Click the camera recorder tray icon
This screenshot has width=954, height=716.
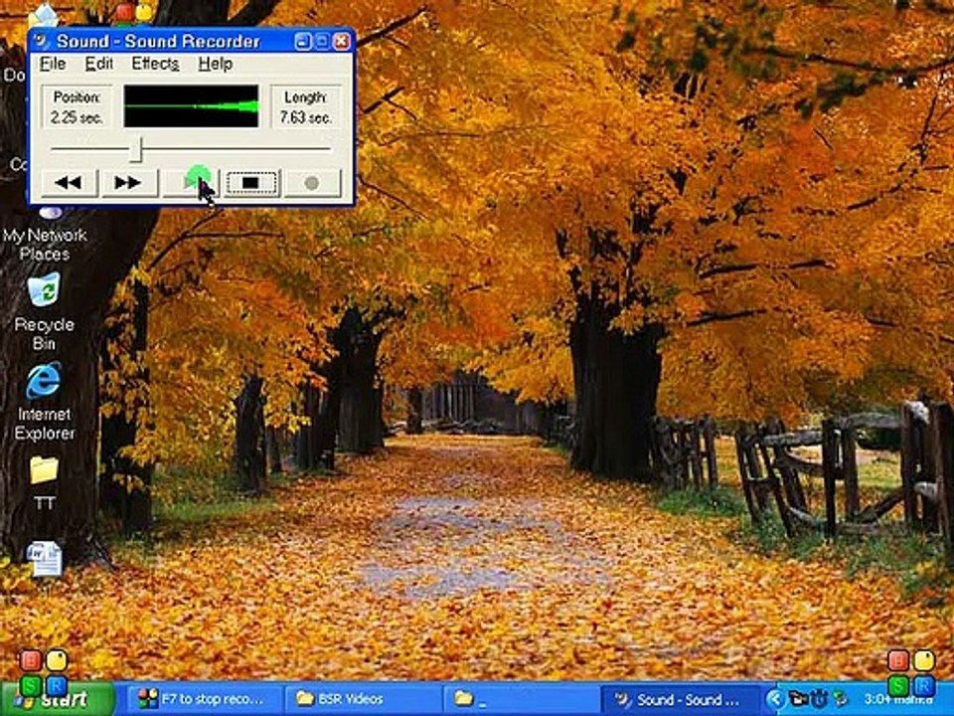(798, 698)
